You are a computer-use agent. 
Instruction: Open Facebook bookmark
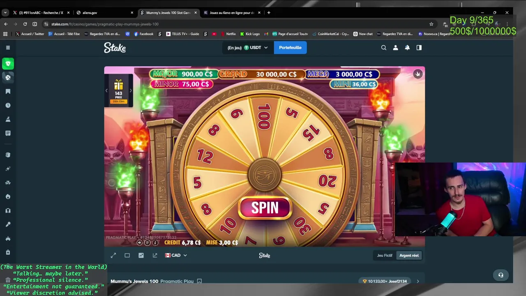click(x=143, y=34)
